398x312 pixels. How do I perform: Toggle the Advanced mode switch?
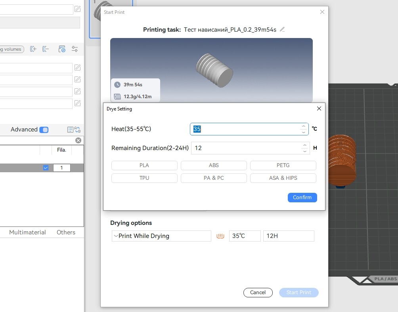point(44,130)
